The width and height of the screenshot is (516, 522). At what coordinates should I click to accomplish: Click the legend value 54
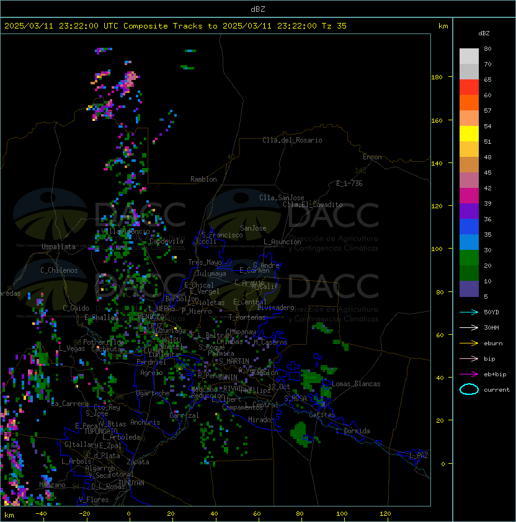click(487, 126)
